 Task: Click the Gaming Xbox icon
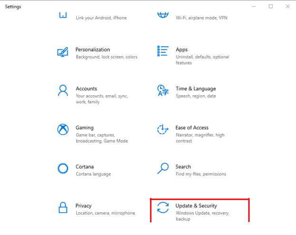[63, 129]
